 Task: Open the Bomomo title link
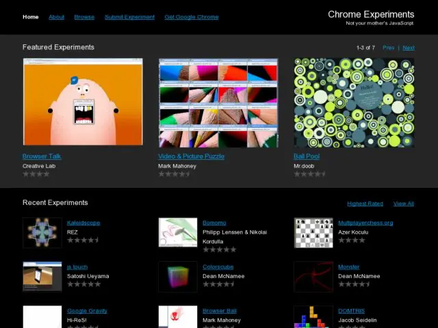click(x=214, y=223)
